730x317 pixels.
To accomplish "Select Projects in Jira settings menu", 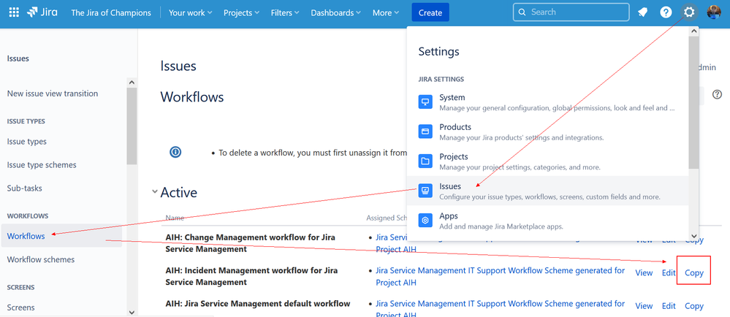I will [547, 161].
